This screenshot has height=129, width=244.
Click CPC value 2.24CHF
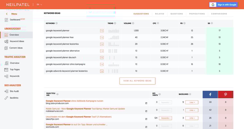coord(164,37)
